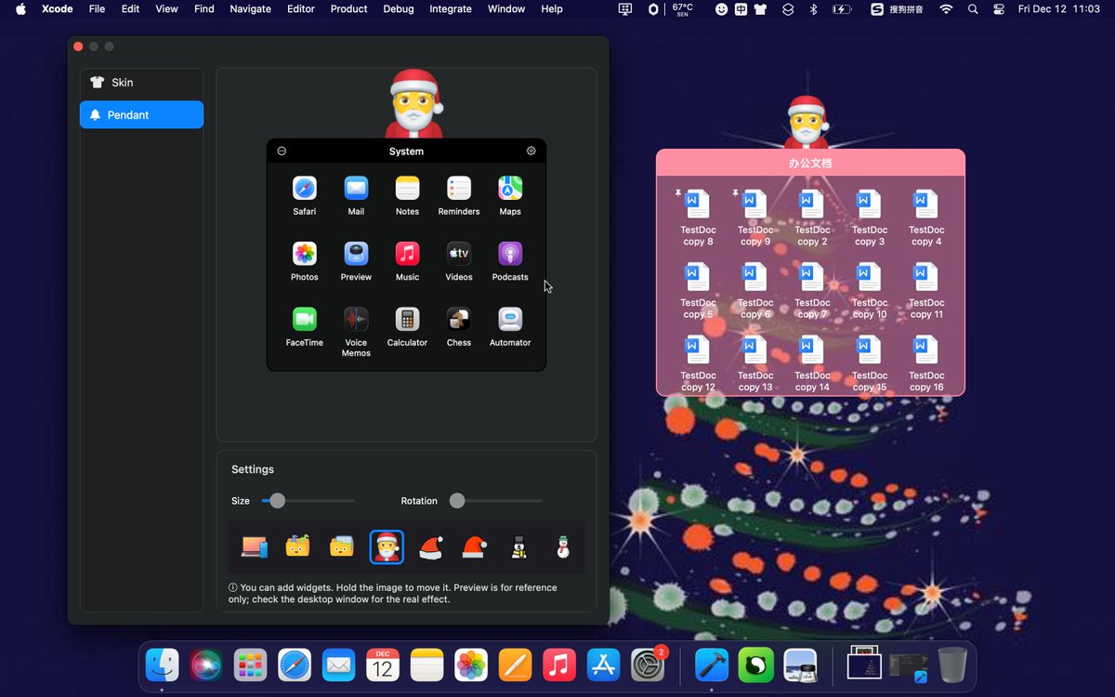Click the Mail icon in System widget
The image size is (1115, 697).
pos(356,189)
